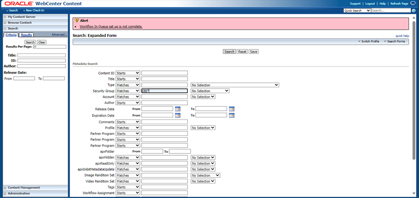Click sidebar ID input field
This screenshot has width=419, height=198.
pyautogui.click(x=41, y=61)
